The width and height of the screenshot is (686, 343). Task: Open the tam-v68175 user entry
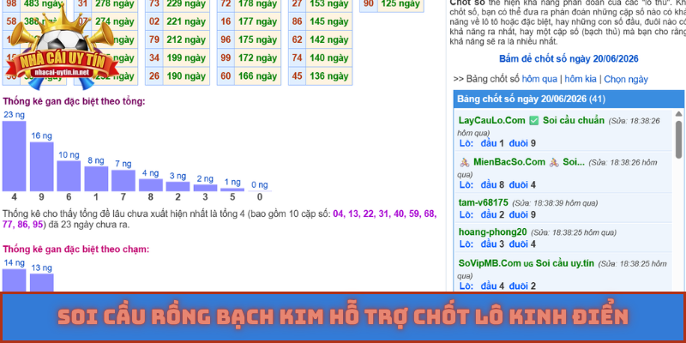[483, 202]
